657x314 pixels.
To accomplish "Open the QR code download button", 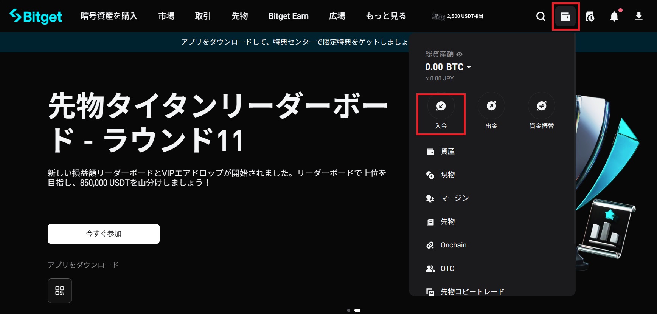I will [60, 291].
